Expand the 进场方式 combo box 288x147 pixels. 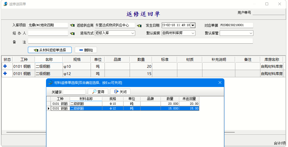tap(132, 33)
